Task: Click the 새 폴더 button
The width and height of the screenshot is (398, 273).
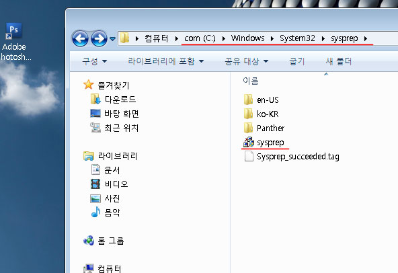Action: [x=339, y=61]
